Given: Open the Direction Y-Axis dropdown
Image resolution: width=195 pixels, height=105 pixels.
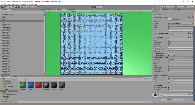Looking at the screenshot, I should pos(180,31).
